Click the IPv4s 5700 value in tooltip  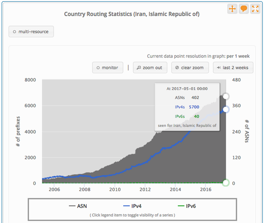194,107
